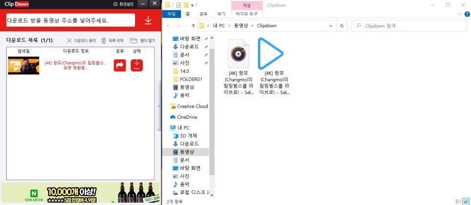Switch to the 공유 ribbon tab
The width and height of the screenshot is (471, 205).
pyautogui.click(x=204, y=14)
